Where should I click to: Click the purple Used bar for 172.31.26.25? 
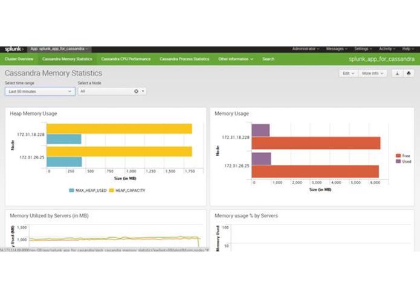(x=262, y=159)
